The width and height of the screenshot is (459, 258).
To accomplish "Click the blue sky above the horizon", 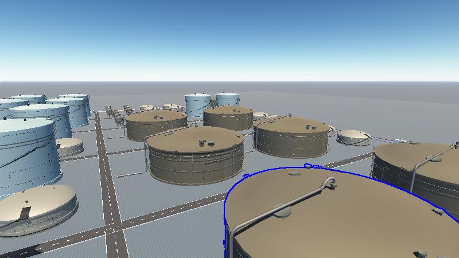I will [x=229, y=34].
